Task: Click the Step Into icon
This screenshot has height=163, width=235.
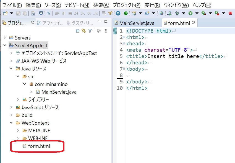Action: click(83, 13)
